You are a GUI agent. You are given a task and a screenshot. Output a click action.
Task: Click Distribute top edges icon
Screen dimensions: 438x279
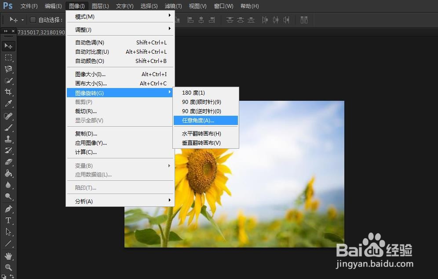point(230,20)
